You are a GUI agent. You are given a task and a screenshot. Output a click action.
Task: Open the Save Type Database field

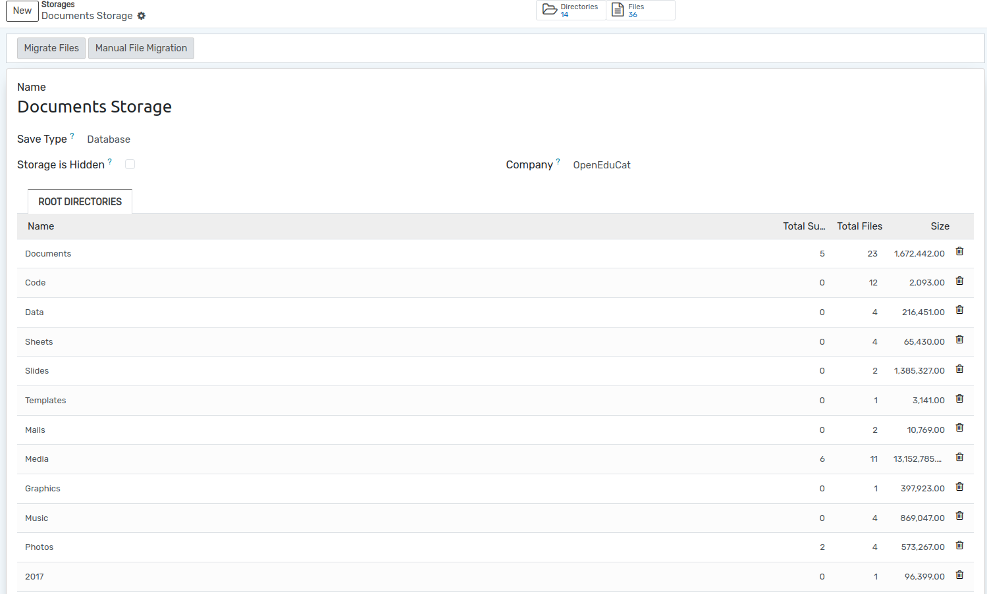point(109,139)
